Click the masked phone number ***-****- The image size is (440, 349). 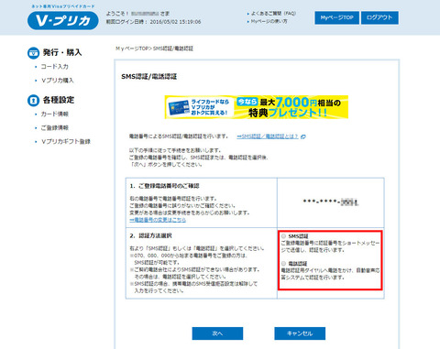tap(331, 202)
